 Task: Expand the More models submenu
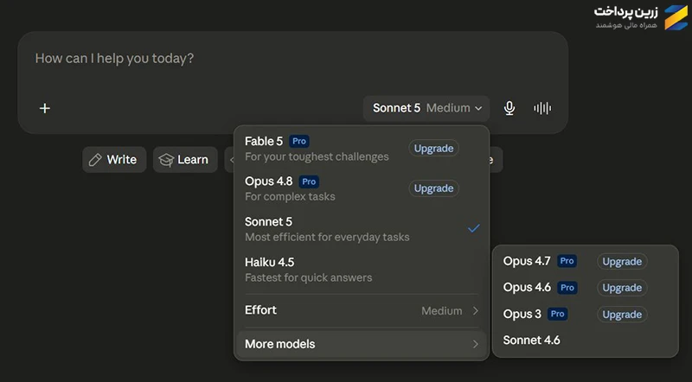[x=362, y=344]
